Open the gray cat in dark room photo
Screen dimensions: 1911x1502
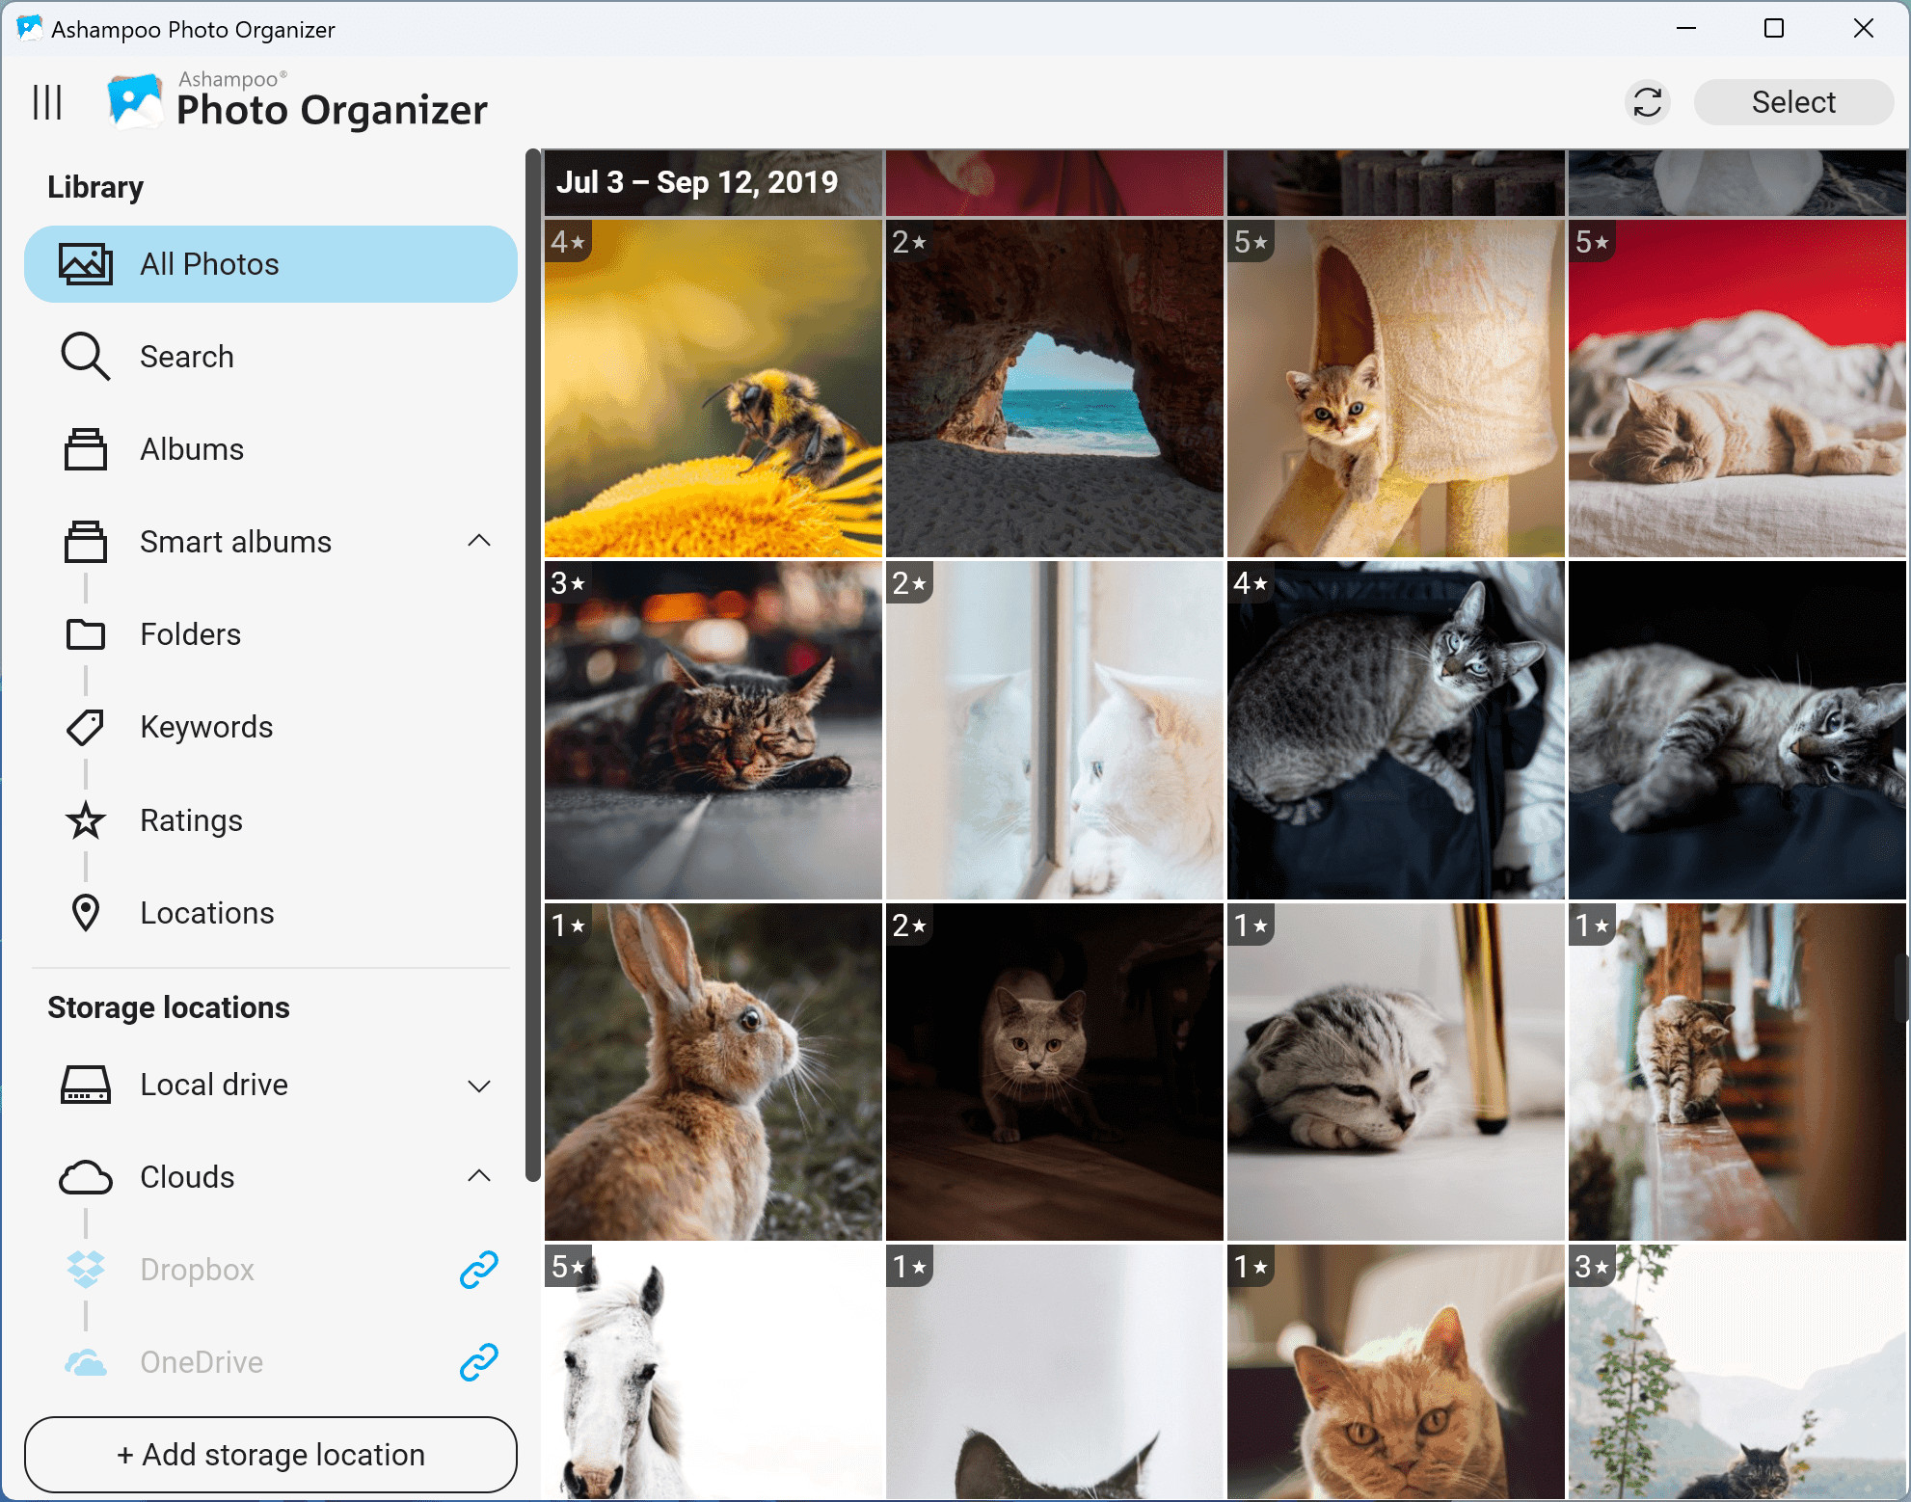coord(1055,1071)
